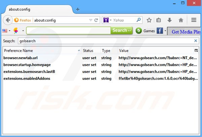202x137 pixels.
Task: Expand the Facebook dropdown arrow
Action: pyautogui.click(x=165, y=31)
